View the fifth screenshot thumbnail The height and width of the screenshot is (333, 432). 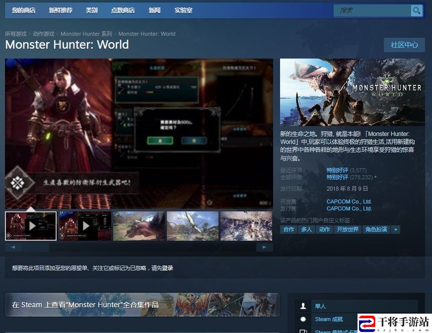click(x=246, y=226)
